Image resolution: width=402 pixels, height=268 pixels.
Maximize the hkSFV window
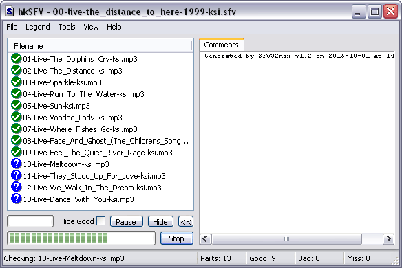[374, 12]
